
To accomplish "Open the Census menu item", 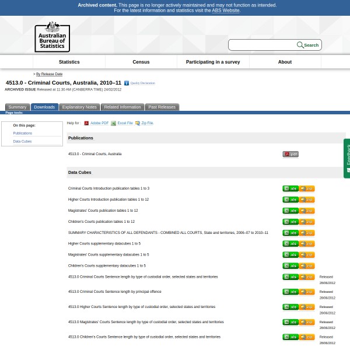I will [141, 62].
